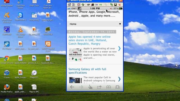
Task: Select Adobe Reader X desktop shortcut
Action: (7, 4)
